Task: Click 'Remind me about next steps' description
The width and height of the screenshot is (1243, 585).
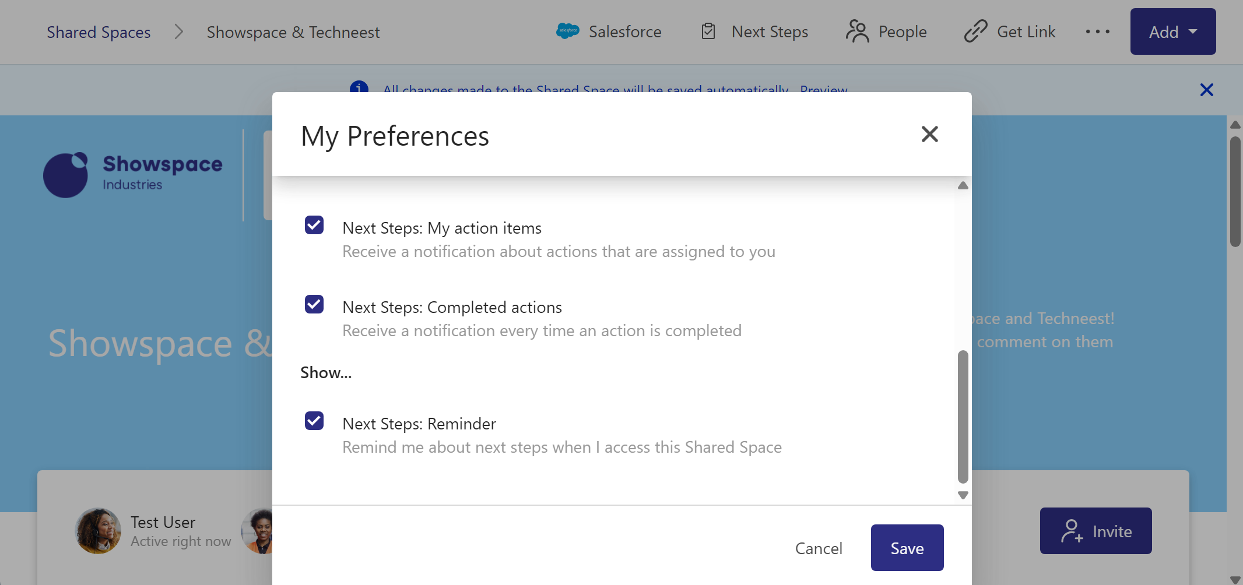Action: coord(562,447)
